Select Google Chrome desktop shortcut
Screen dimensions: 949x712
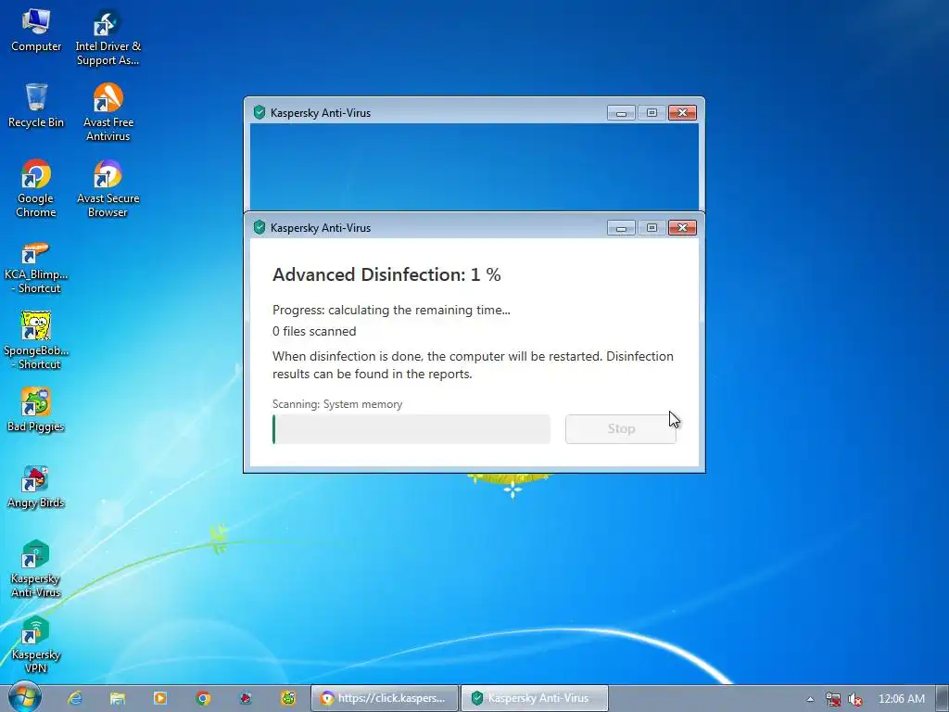[36, 189]
